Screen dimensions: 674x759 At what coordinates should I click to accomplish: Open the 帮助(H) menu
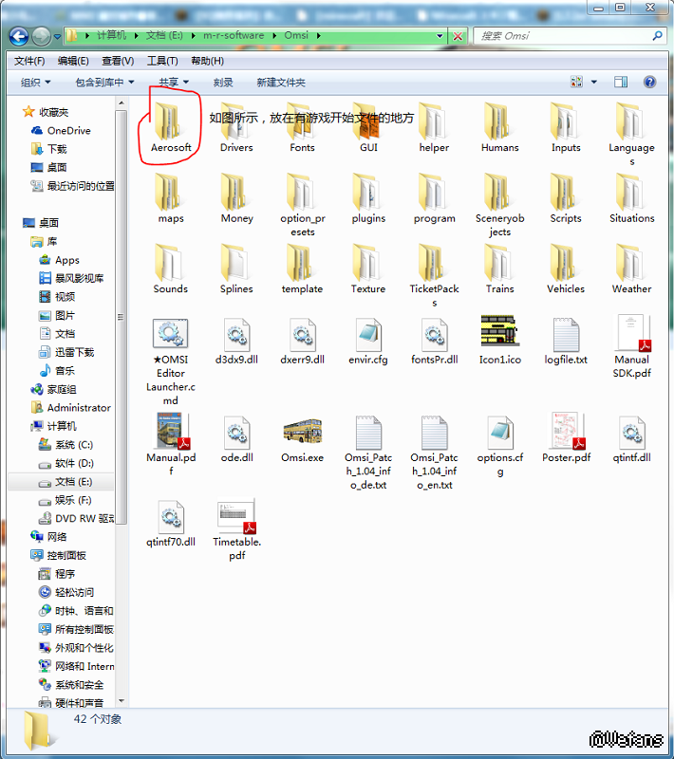pyautogui.click(x=207, y=61)
